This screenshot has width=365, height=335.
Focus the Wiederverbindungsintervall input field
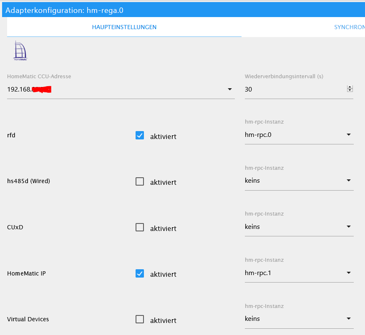[x=294, y=89]
